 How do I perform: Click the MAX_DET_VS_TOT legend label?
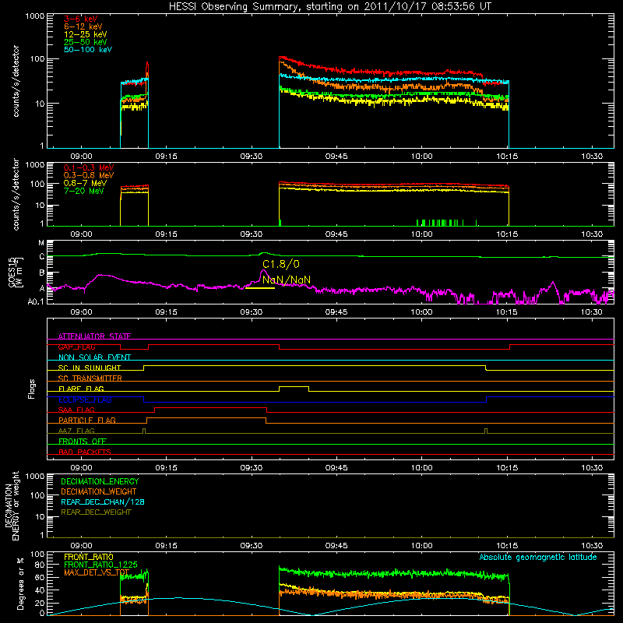coord(97,572)
